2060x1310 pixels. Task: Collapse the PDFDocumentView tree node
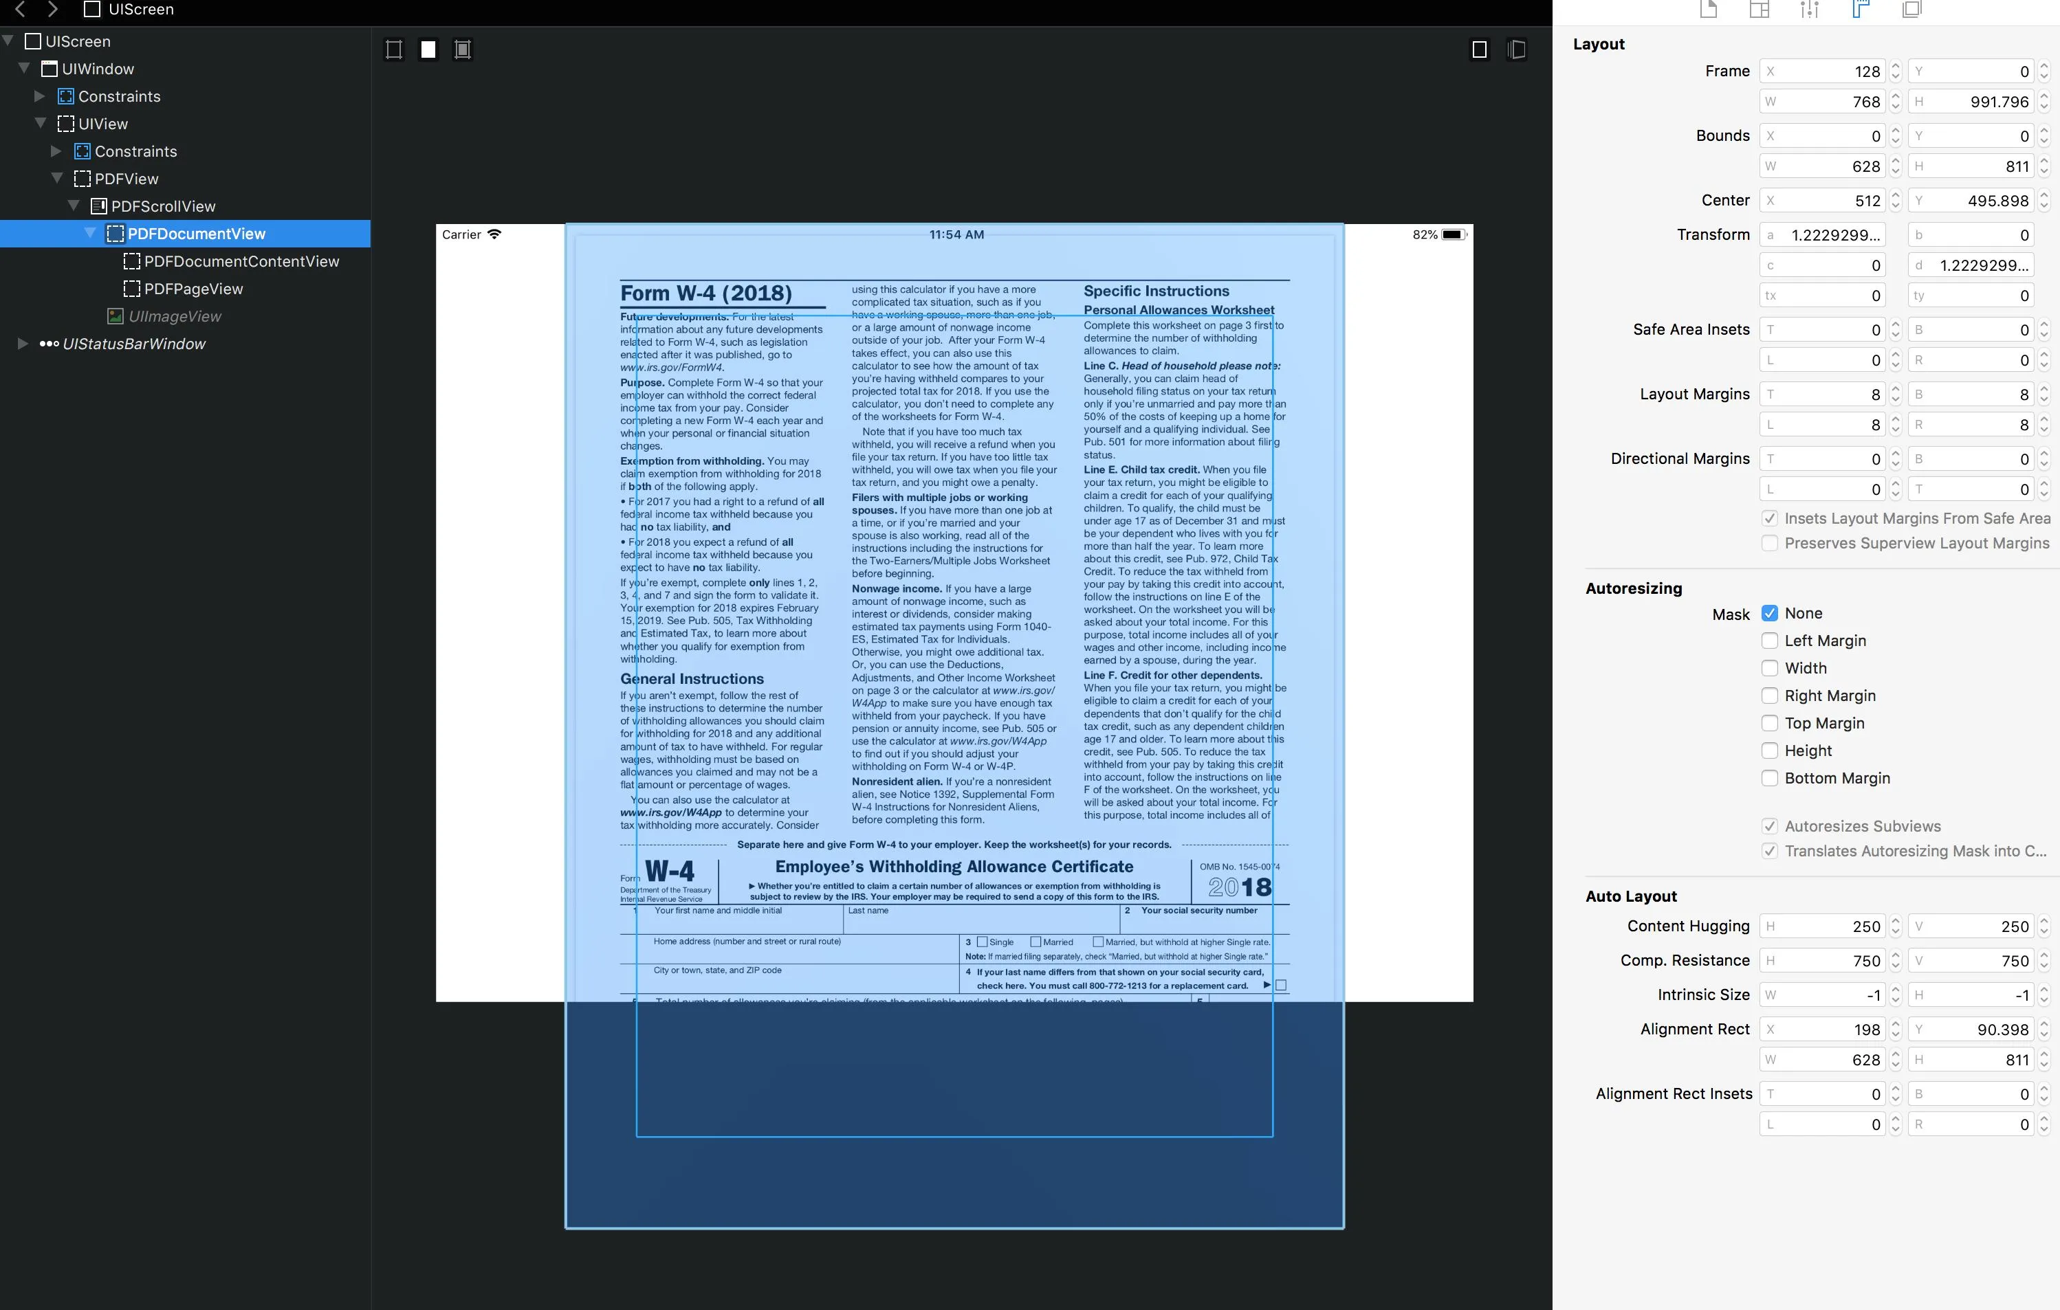click(x=90, y=234)
